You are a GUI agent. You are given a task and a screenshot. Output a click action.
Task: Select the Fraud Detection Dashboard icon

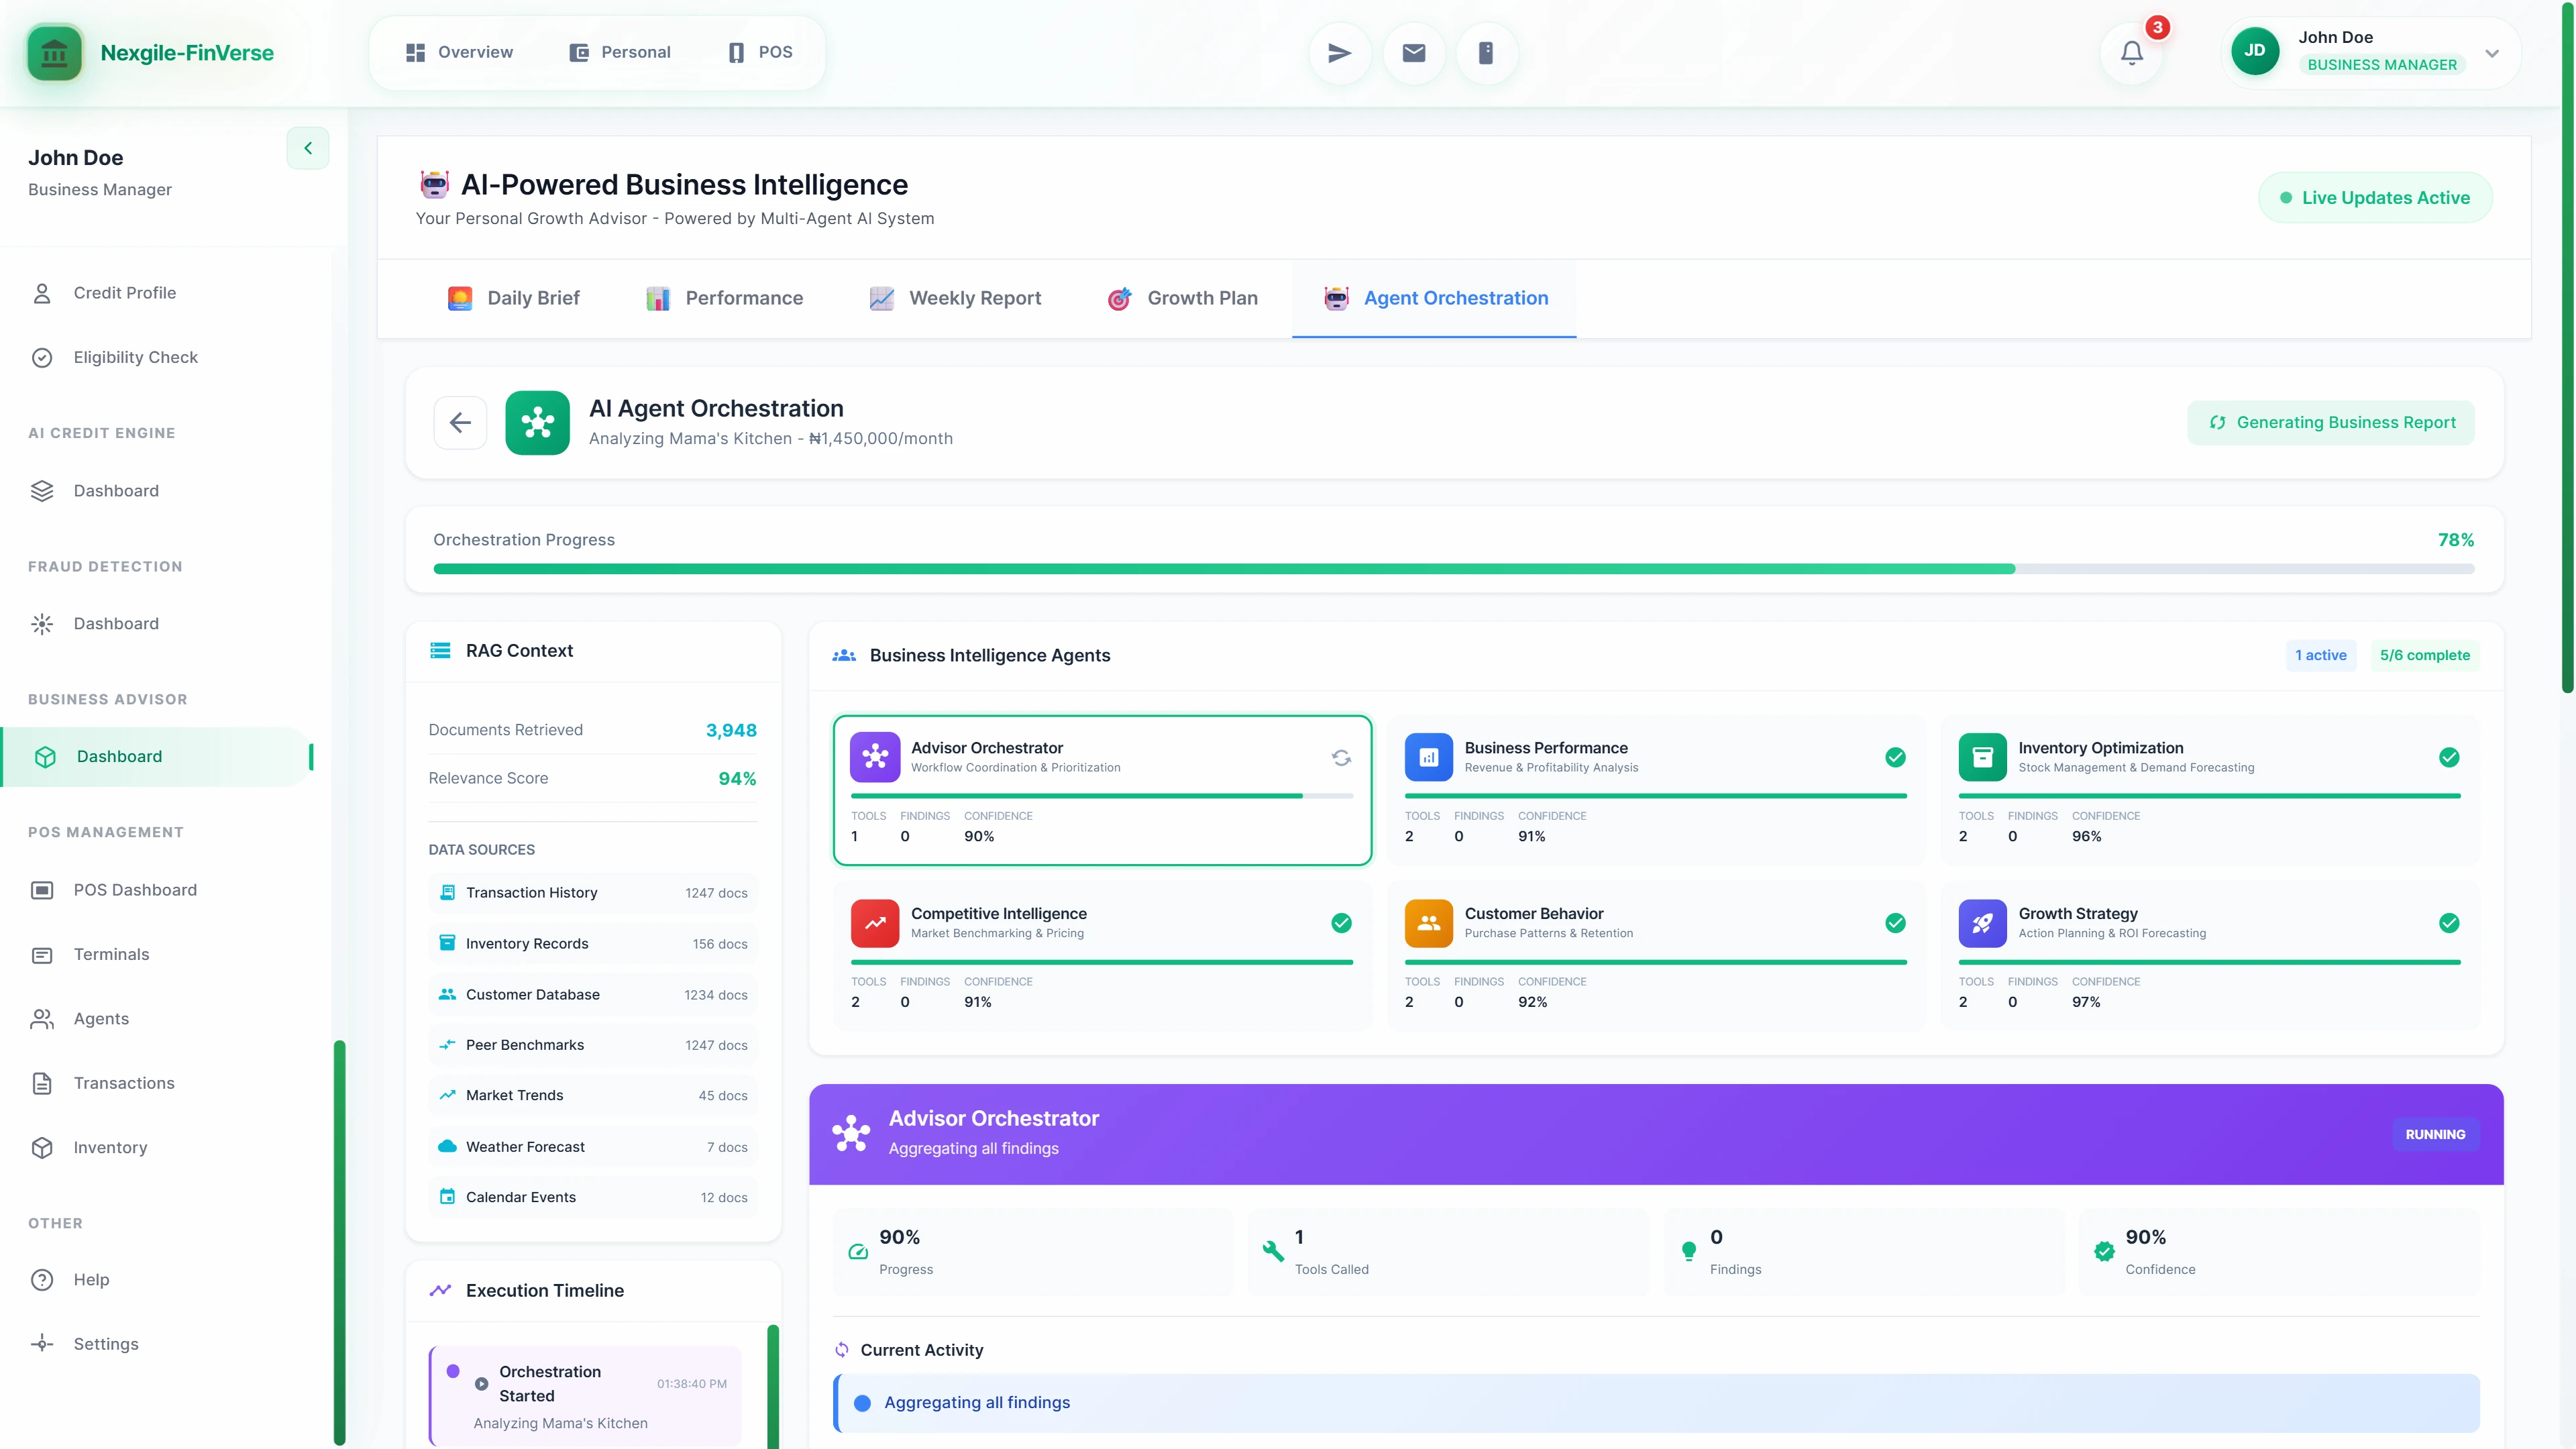click(41, 623)
